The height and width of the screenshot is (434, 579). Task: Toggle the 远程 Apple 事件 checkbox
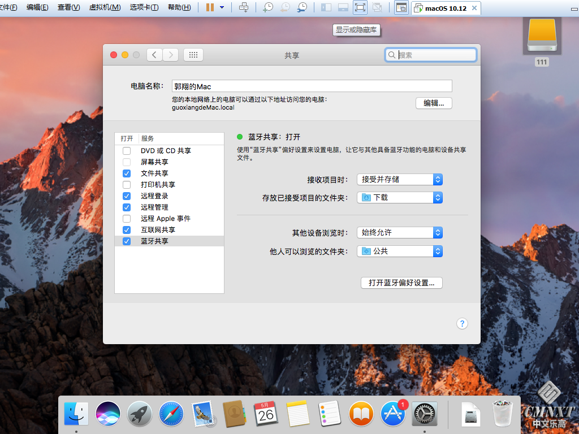[x=127, y=219]
